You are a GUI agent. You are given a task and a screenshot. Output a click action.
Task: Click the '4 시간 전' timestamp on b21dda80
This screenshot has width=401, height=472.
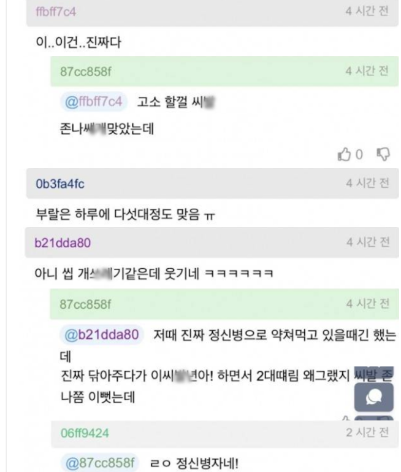pos(368,242)
